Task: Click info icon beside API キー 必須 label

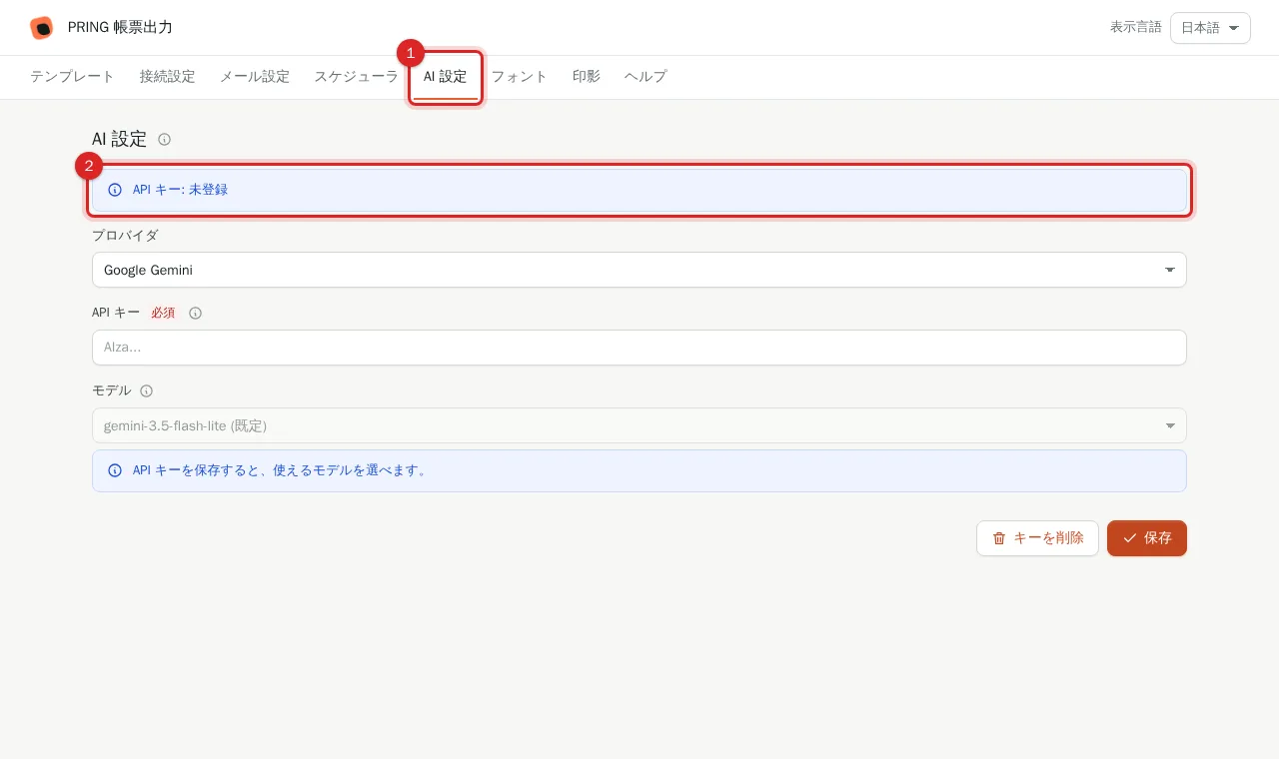Action: tap(196, 313)
